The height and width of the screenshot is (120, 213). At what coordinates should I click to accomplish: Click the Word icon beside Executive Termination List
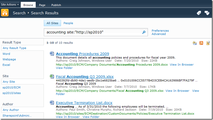pos(52,103)
